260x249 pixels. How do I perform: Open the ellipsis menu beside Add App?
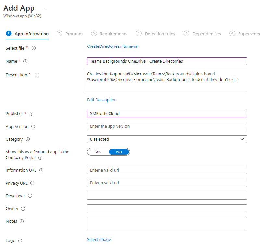point(45,8)
